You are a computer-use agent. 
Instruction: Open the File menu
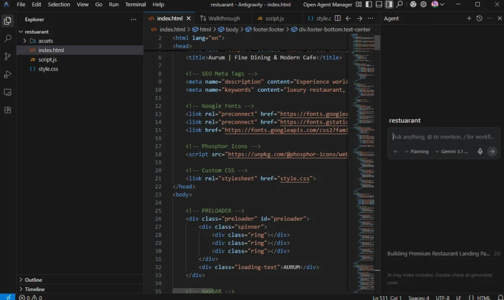coord(21,4)
